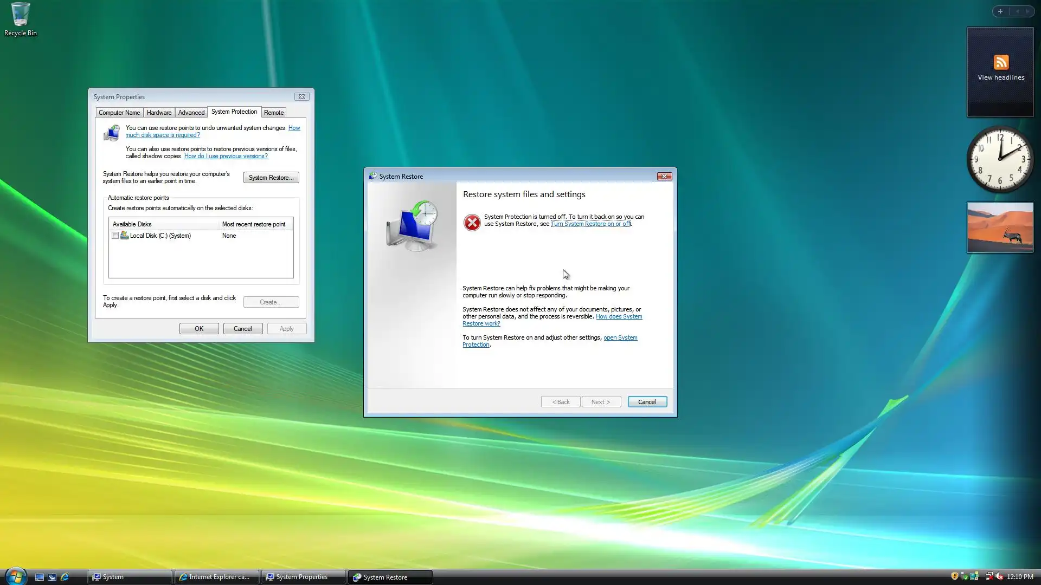1041x585 pixels.
Task: Switch to the Advanced tab
Action: [191, 113]
